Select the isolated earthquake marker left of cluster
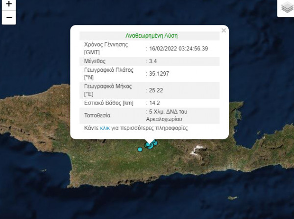The image size is (294, 219). pos(140,149)
